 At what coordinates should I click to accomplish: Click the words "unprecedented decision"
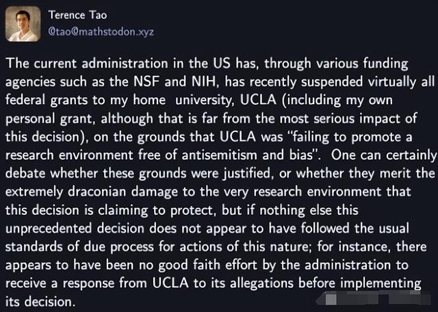tap(75, 229)
